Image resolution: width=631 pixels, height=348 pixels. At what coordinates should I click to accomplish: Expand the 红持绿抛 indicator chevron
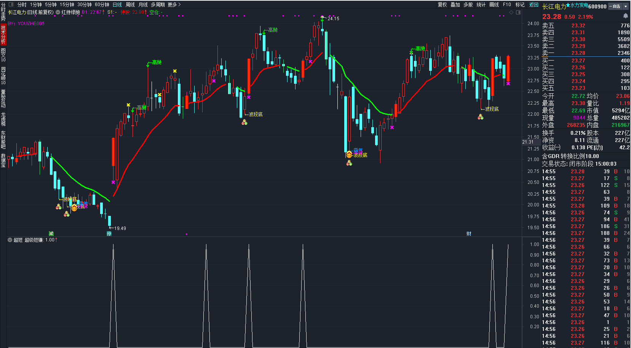[58, 12]
